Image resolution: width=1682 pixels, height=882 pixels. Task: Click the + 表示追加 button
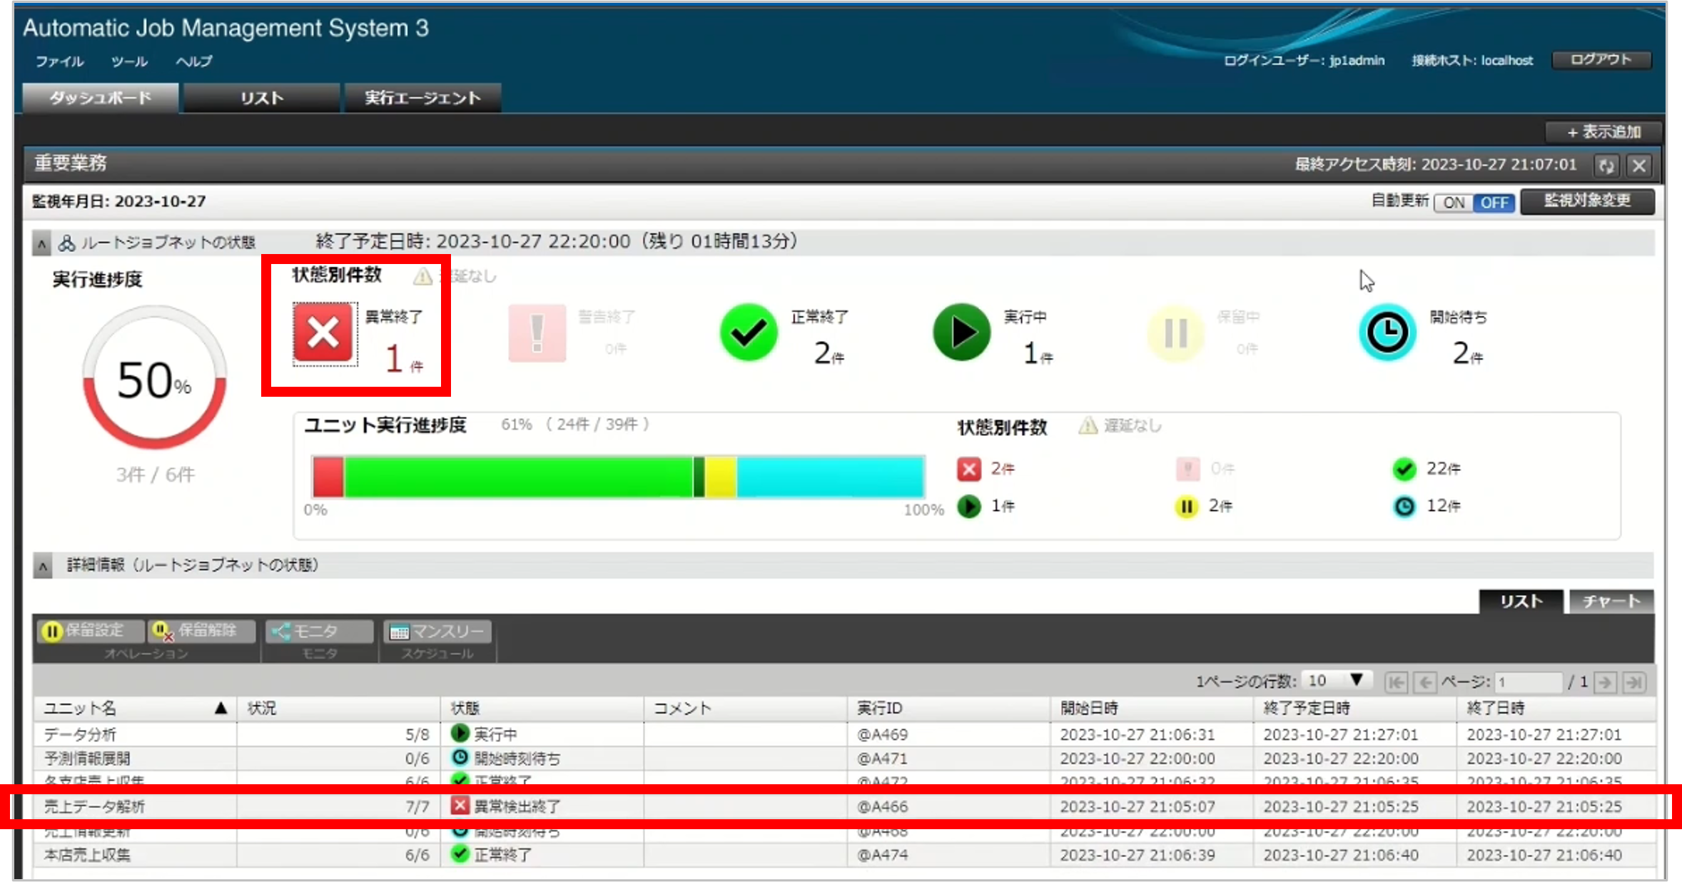click(x=1604, y=132)
